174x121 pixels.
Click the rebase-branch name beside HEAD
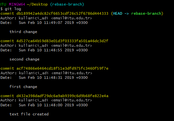pyautogui.click(x=146, y=13)
